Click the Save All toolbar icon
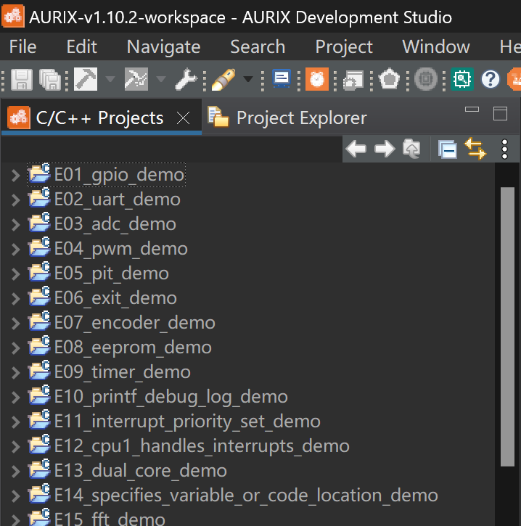The image size is (521, 526). (x=50, y=80)
